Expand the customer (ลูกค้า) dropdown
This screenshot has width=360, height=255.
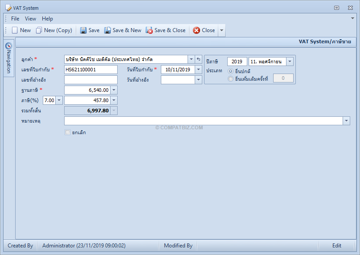coord(191,59)
